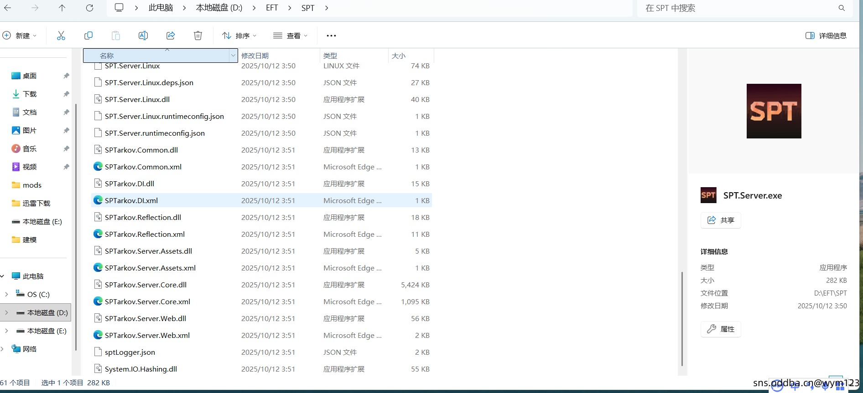This screenshot has width=863, height=393.
Task: Open the 排序 sort dropdown
Action: click(x=239, y=36)
